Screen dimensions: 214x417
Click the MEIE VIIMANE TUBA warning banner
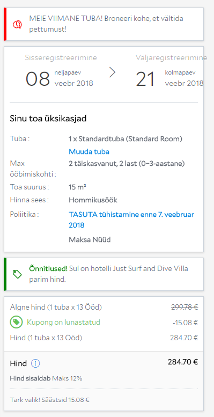coord(104,24)
